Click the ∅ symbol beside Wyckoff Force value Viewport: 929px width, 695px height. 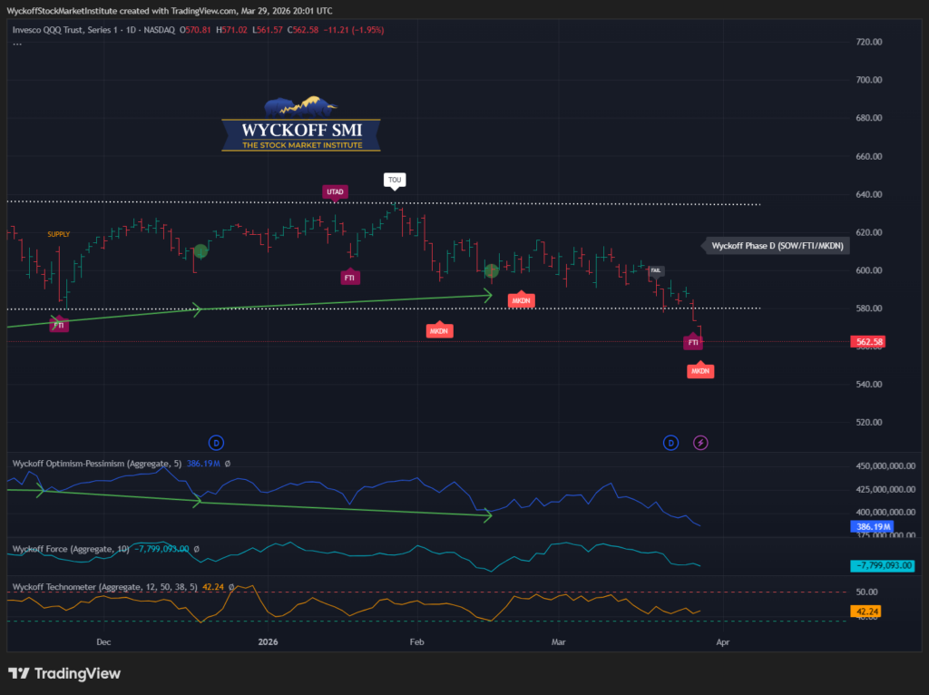(x=197, y=549)
